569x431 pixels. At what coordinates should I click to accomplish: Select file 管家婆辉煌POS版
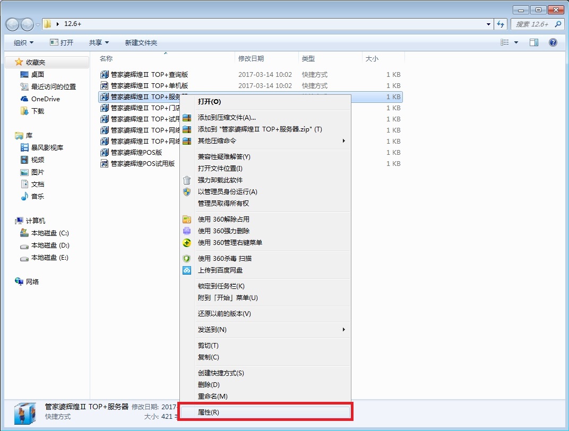click(x=131, y=153)
